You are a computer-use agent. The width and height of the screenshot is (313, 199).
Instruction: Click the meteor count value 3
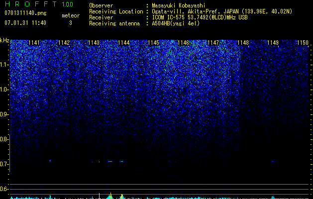(x=71, y=23)
